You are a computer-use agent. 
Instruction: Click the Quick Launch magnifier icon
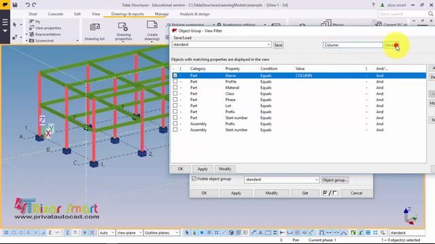(x=430, y=14)
